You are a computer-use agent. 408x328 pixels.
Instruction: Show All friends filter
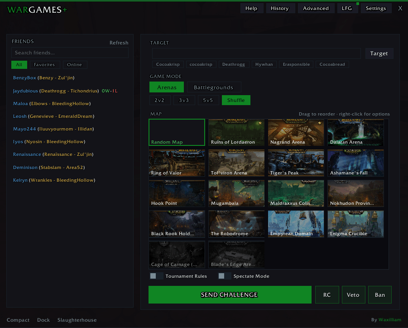coord(19,65)
